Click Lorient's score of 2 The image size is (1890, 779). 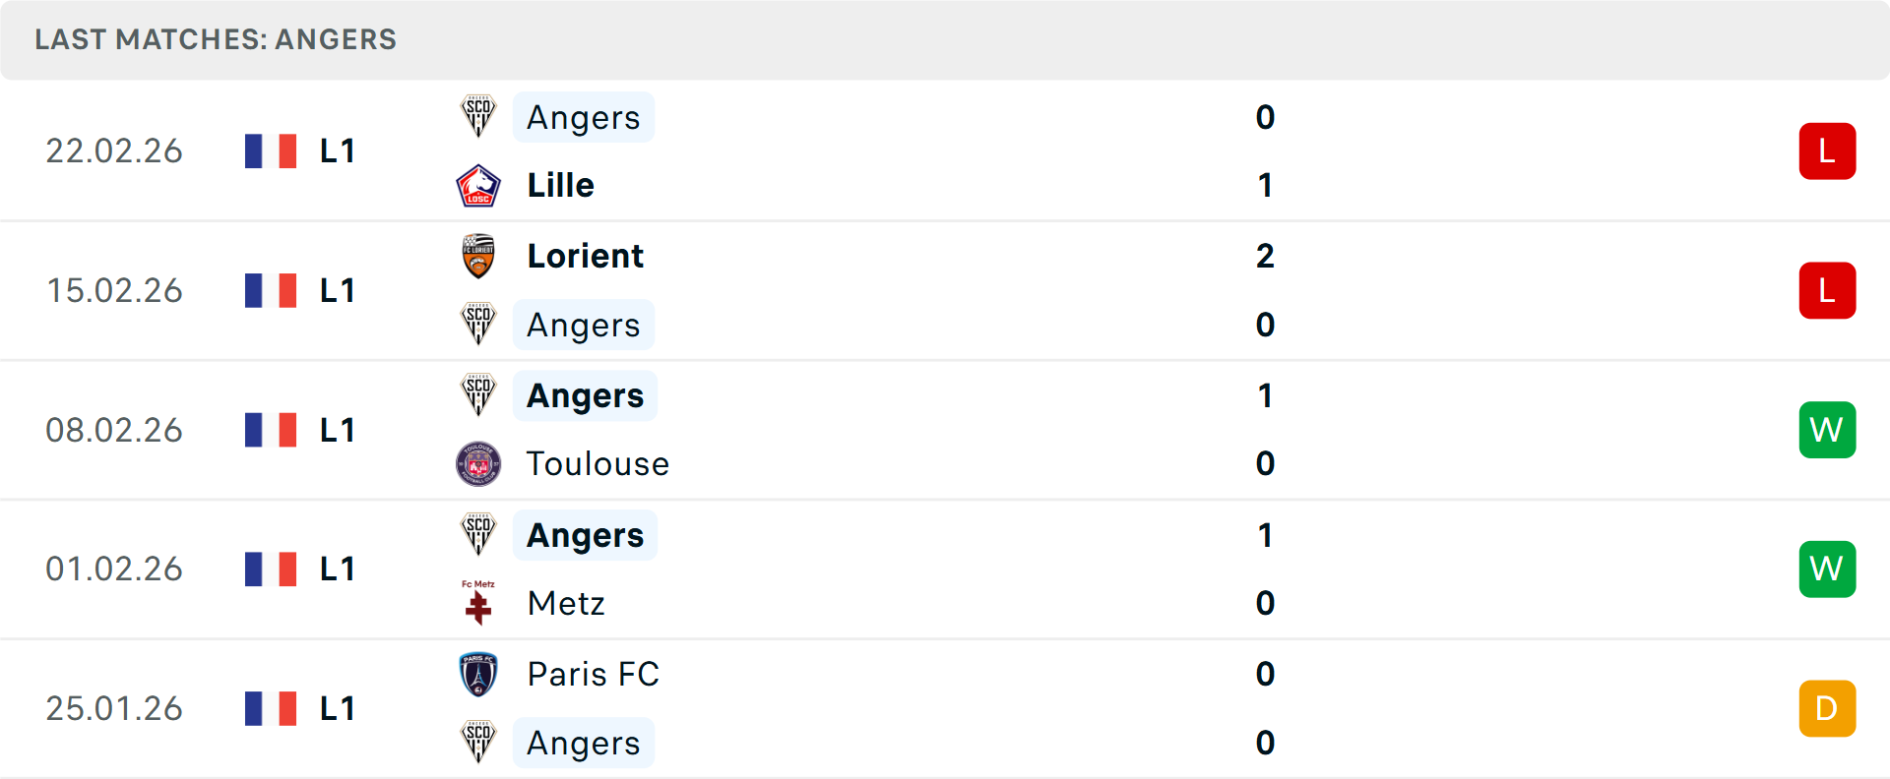pos(1265,256)
